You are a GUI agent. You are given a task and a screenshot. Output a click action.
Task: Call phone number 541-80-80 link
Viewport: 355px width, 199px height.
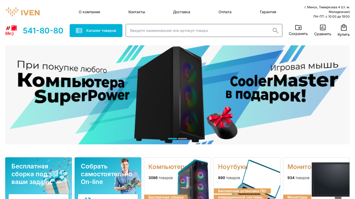[x=43, y=31]
